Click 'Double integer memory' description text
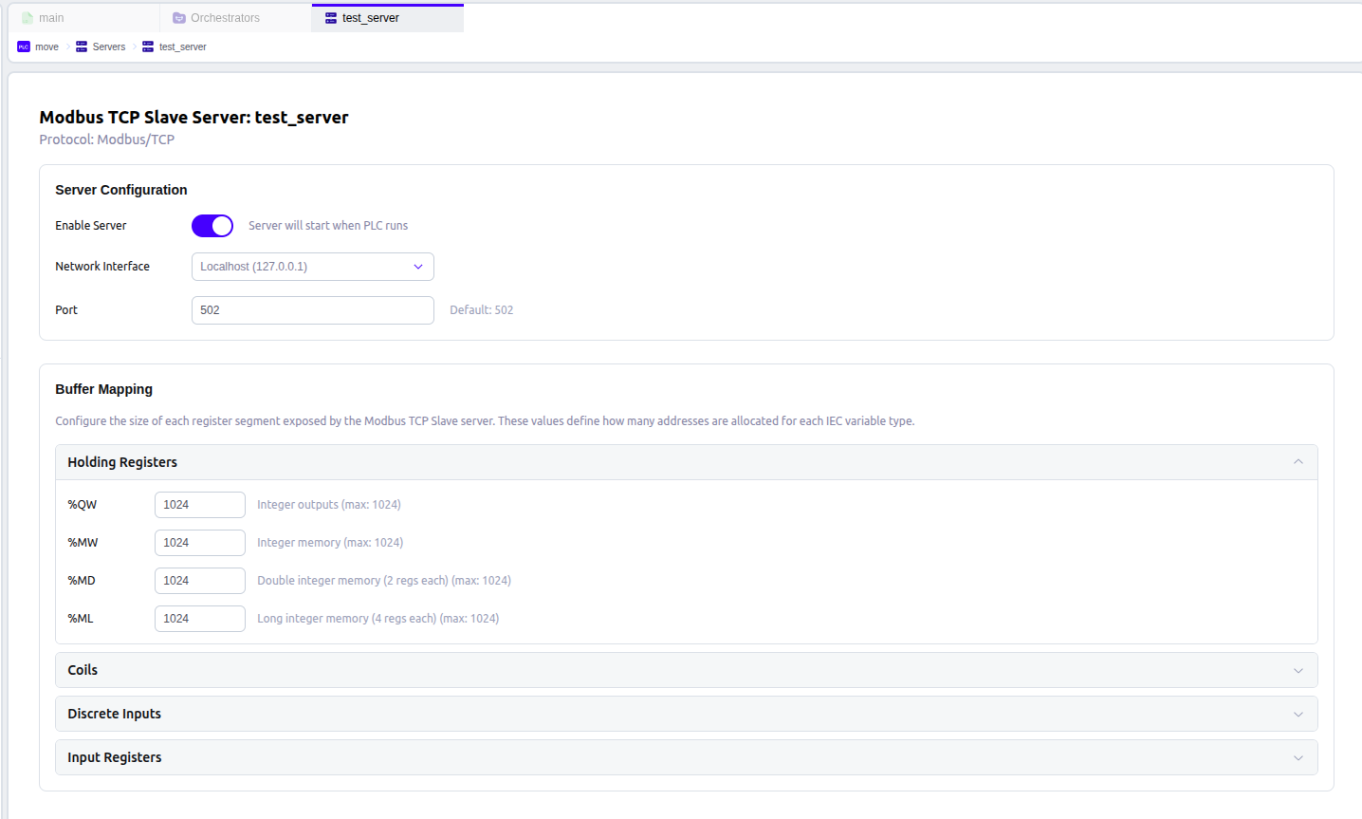 pos(384,581)
